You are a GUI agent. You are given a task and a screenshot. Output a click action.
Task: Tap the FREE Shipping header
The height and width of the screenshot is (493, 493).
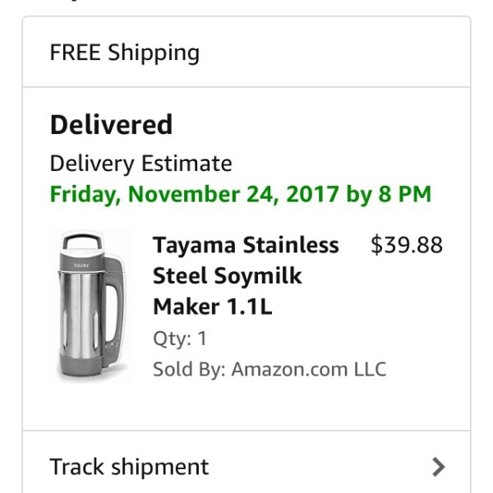point(125,53)
